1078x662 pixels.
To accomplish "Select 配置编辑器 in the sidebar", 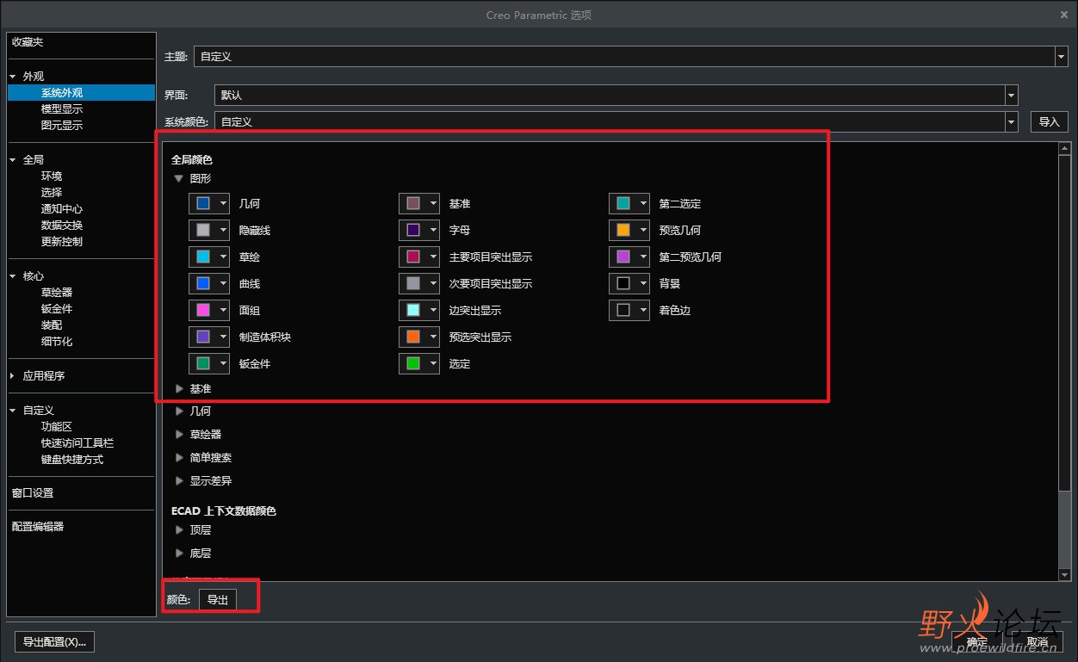I will (x=38, y=527).
